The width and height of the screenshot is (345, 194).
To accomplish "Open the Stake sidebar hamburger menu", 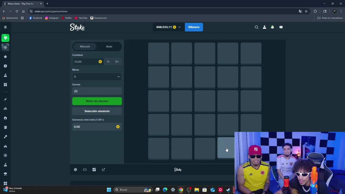I will click(5, 27).
